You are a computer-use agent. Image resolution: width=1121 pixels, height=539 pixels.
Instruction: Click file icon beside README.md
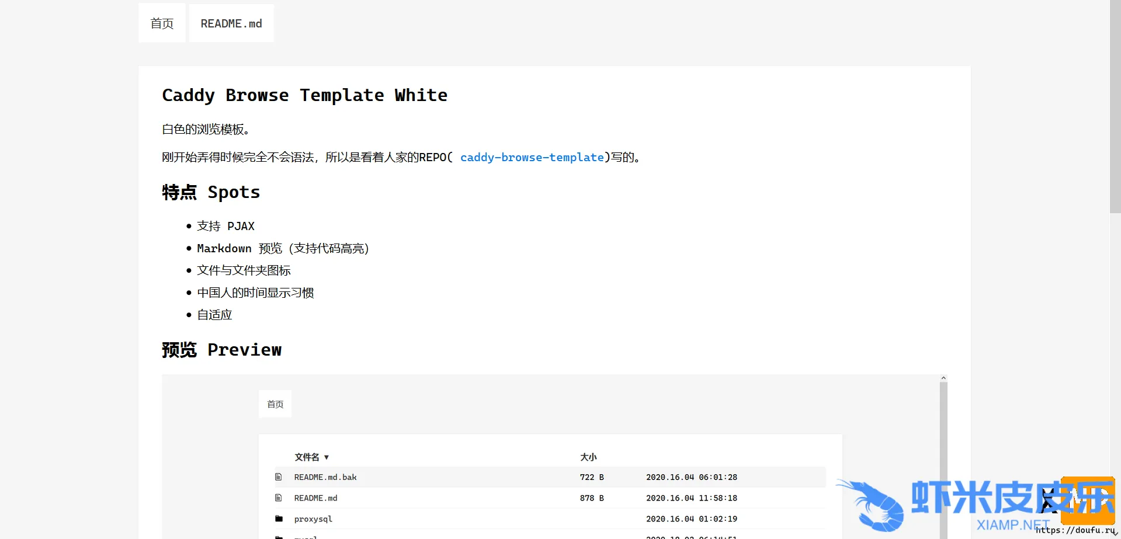(x=279, y=498)
